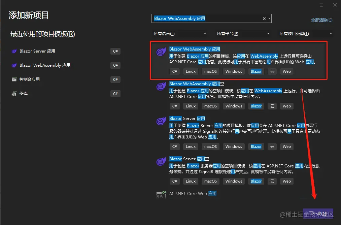Click the Blazor Server 应用 result icon
This screenshot has width=341, height=225.
161,121
